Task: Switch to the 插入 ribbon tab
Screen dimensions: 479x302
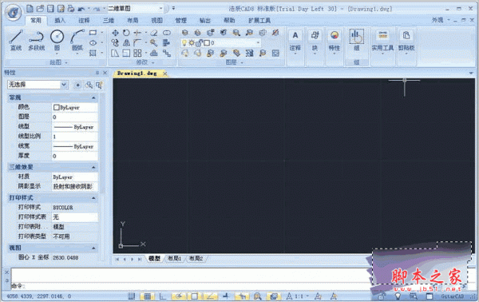Action: point(60,20)
